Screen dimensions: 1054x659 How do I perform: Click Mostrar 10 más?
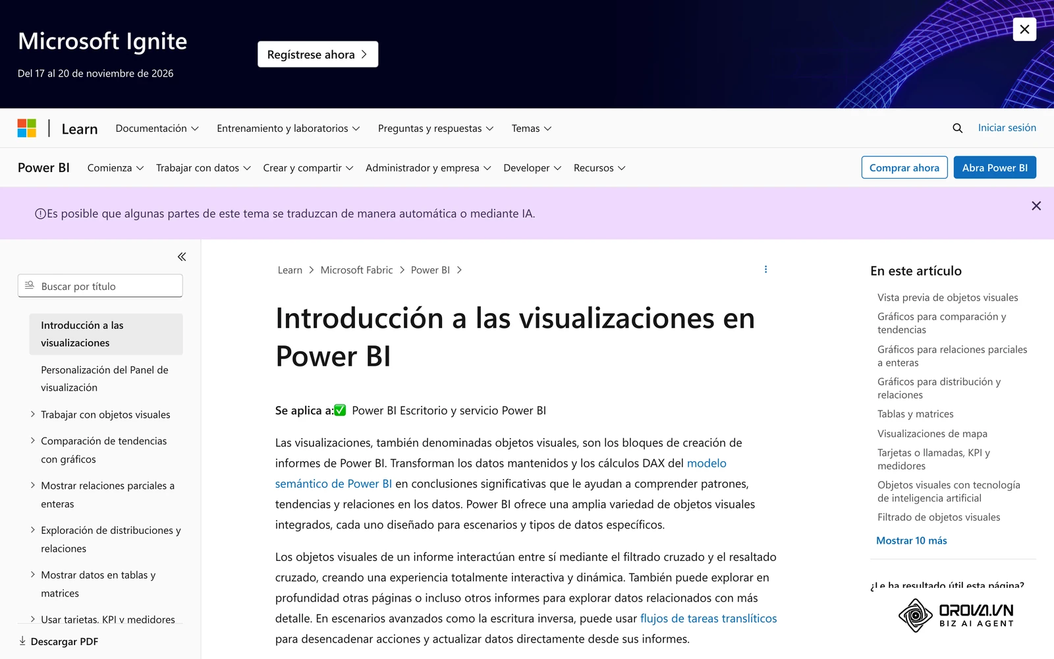coord(911,540)
